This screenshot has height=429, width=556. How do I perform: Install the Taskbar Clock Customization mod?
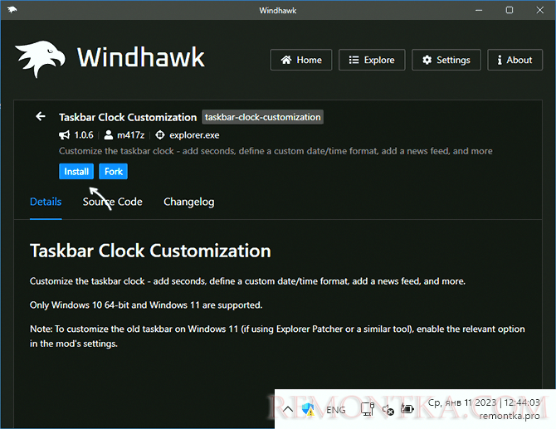click(76, 172)
